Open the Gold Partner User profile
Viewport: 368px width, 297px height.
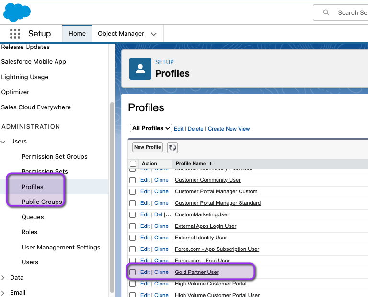coord(196,272)
